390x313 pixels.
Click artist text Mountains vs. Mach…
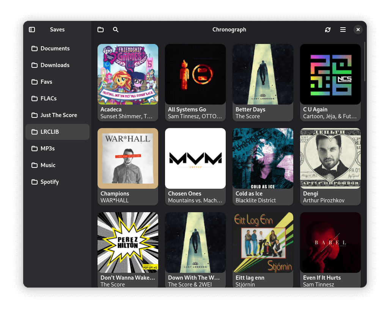coord(195,200)
